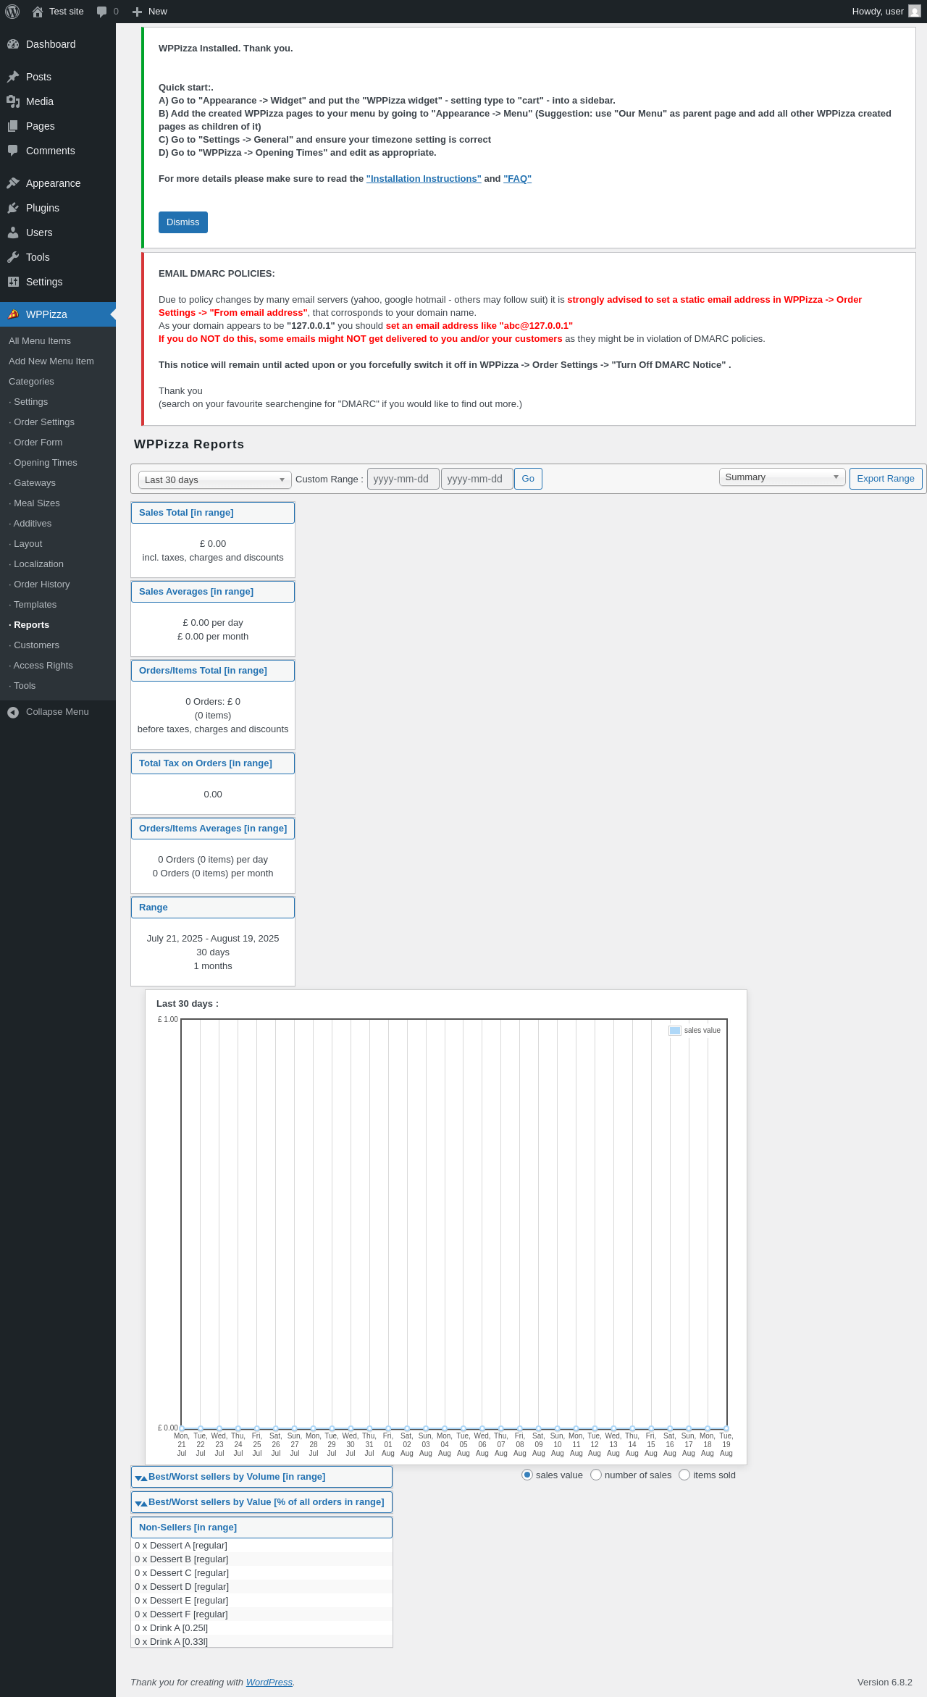The width and height of the screenshot is (927, 1697).
Task: Open Order Settings submenu entry
Action: click(x=41, y=422)
